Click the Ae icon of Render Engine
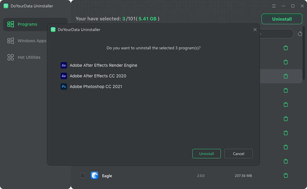Image resolution: width=307 pixels, height=189 pixels. [63, 65]
